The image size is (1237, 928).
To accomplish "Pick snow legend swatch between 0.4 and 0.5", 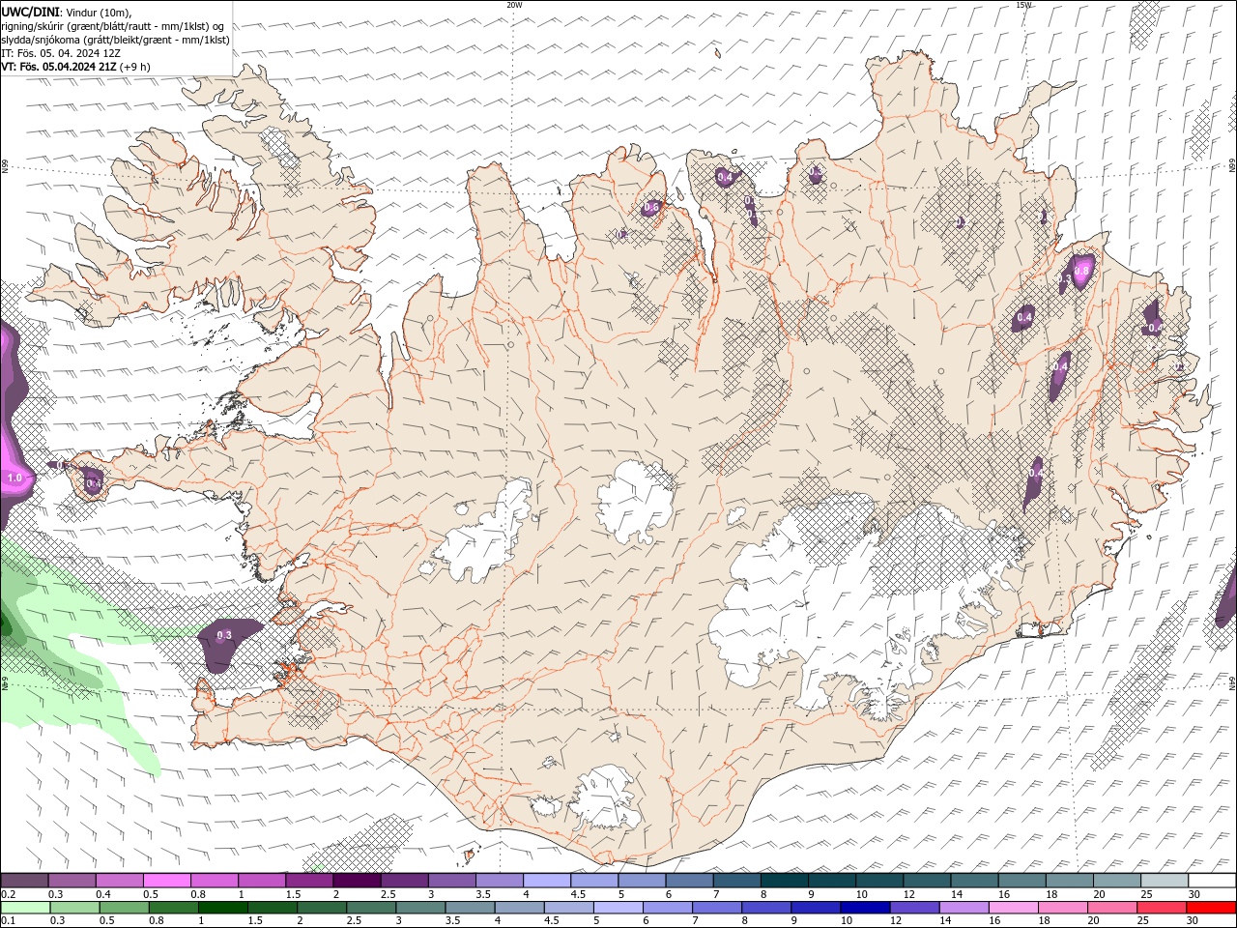I will 119,881.
